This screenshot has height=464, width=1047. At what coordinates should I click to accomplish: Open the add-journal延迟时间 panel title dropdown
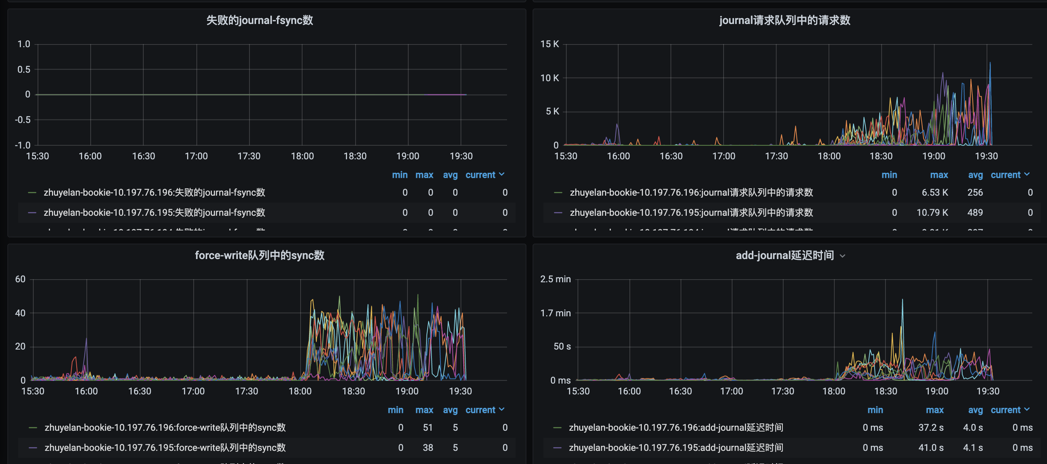842,256
